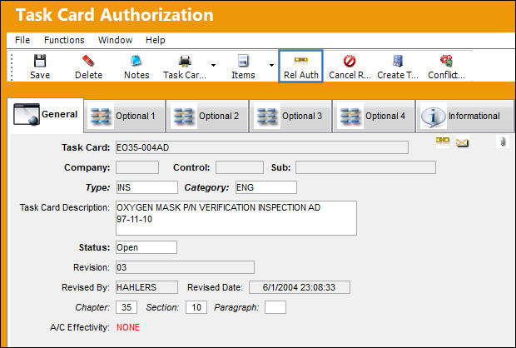The width and height of the screenshot is (516, 348).
Task: Open the File menu
Action: point(22,40)
